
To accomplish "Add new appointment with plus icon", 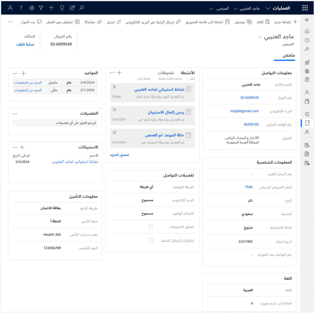I will [24, 73].
